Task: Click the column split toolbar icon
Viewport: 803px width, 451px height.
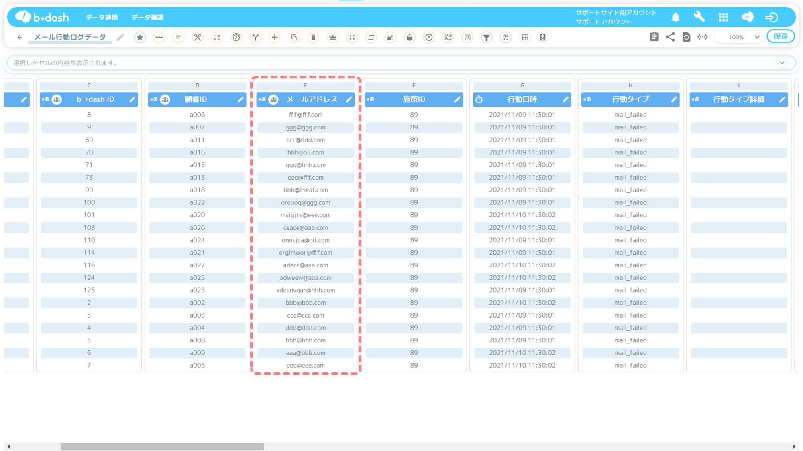Action: pyautogui.click(x=543, y=37)
